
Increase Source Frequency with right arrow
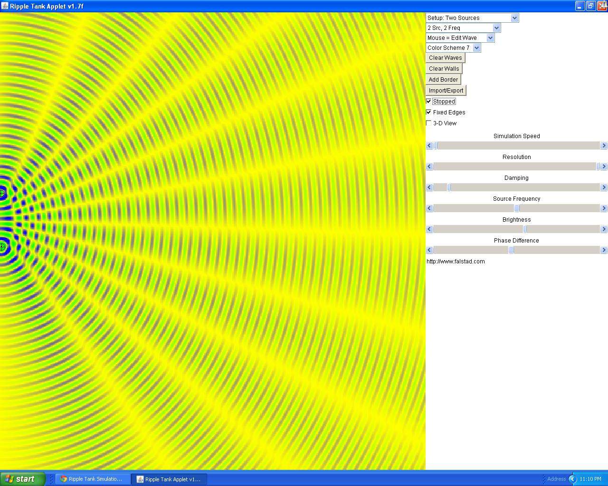(604, 208)
